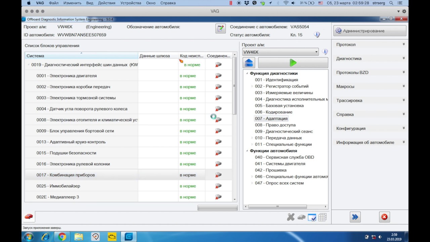Expand the Протоколы BZD side panel
This screenshot has height=242, width=430.
(370, 72)
